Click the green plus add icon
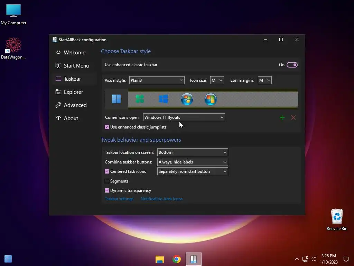 coord(282,118)
